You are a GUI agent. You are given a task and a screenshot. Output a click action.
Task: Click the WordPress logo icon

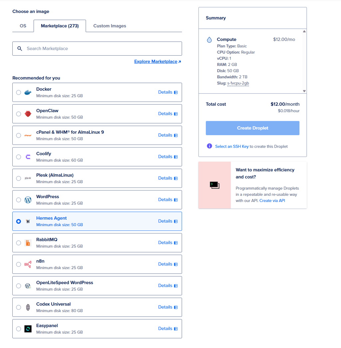click(28, 200)
